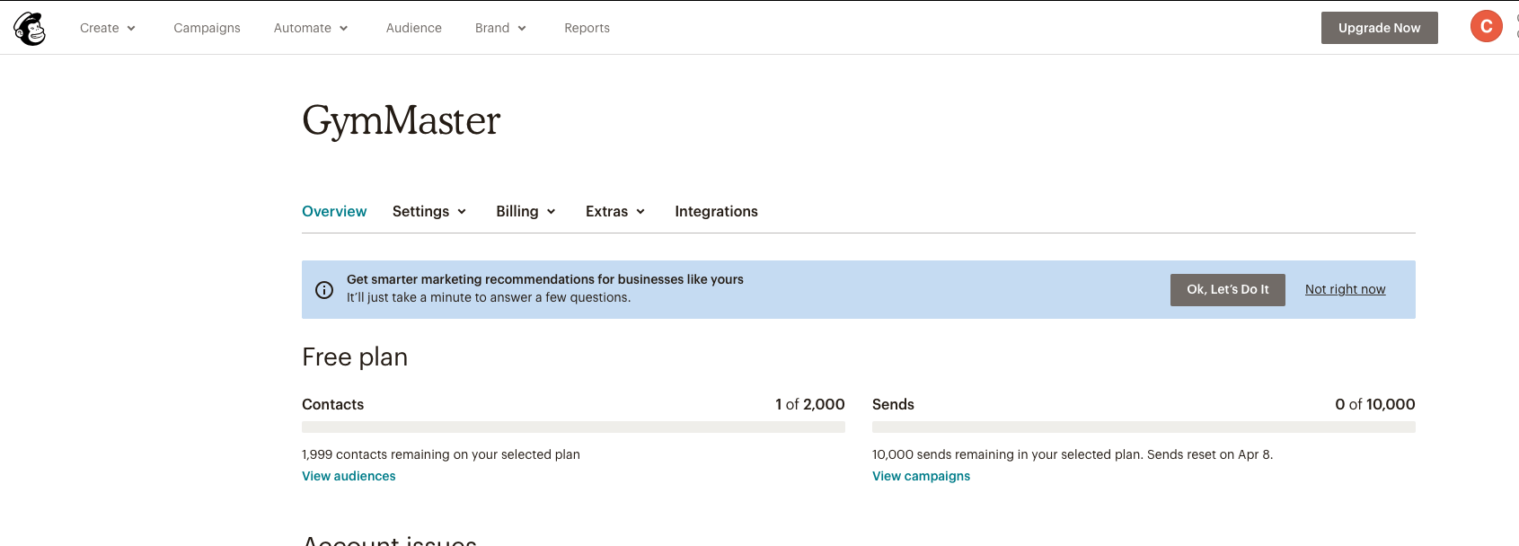Open the Create dropdown menu
The image size is (1519, 546).
click(x=108, y=28)
